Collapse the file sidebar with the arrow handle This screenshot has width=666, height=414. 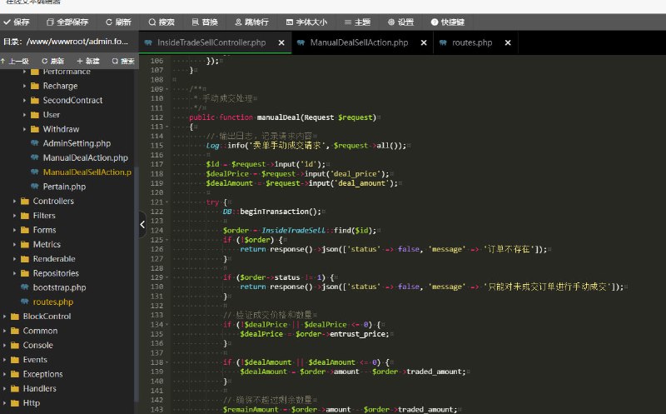pos(142,224)
